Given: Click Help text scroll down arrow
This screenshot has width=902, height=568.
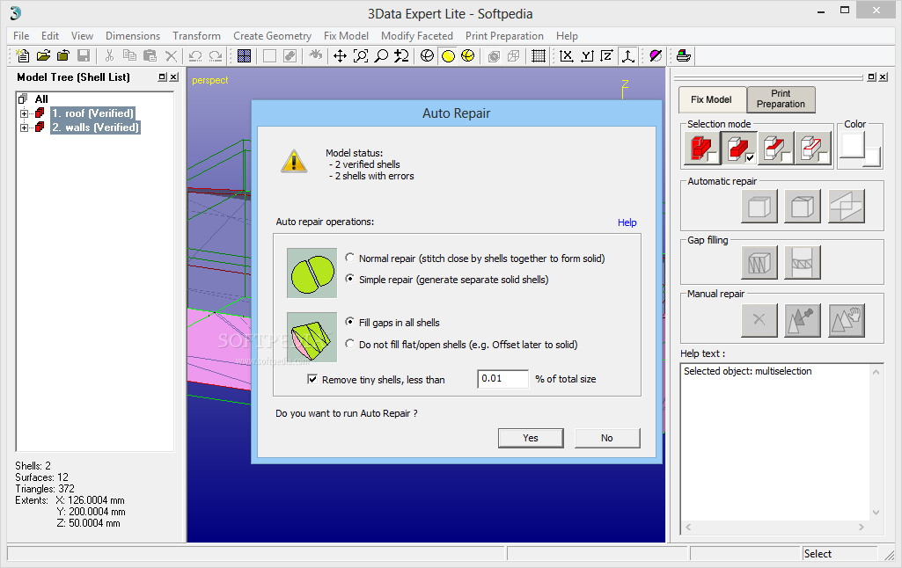Looking at the screenshot, I should coord(876,513).
